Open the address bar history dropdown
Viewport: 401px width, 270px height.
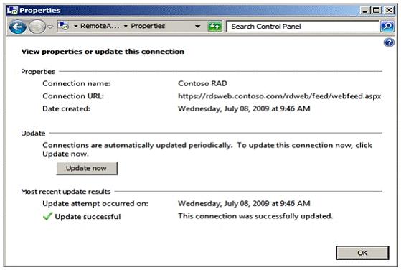tap(197, 26)
